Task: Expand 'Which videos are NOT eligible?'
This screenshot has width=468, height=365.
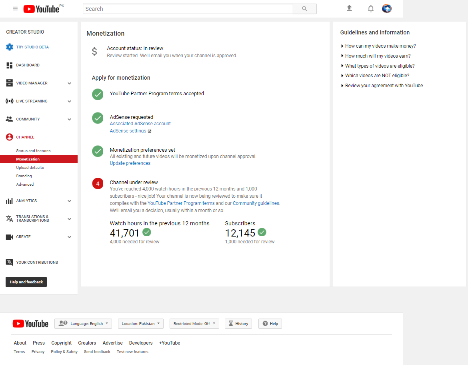Action: coord(375,76)
